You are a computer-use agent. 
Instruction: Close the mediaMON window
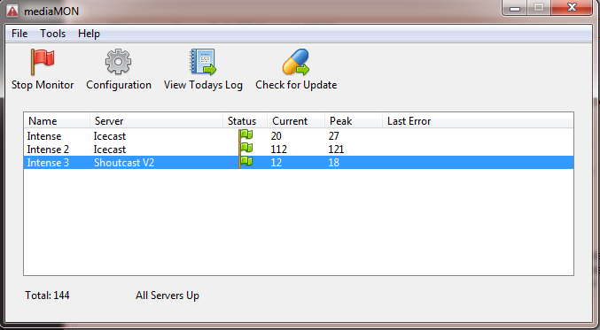[572, 7]
